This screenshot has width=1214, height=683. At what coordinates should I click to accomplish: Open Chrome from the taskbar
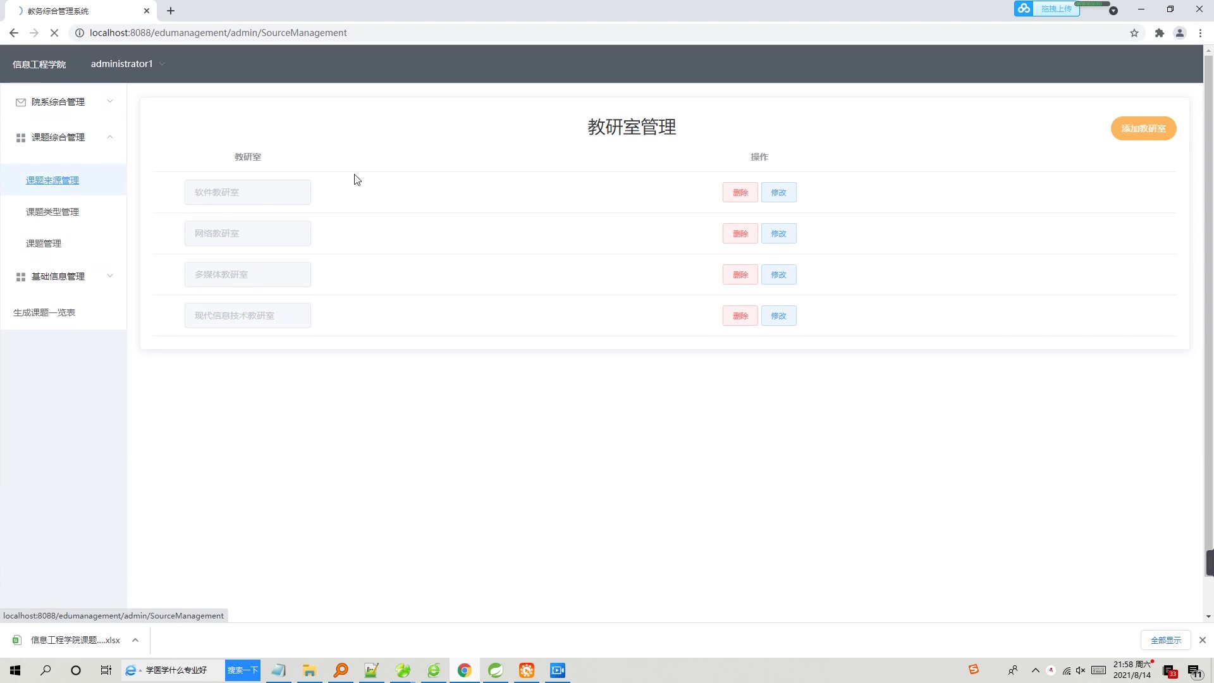click(x=465, y=670)
